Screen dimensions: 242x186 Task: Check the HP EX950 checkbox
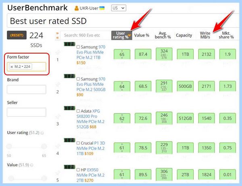[78, 170]
